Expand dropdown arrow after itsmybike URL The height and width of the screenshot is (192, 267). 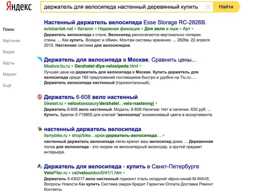click(x=164, y=136)
